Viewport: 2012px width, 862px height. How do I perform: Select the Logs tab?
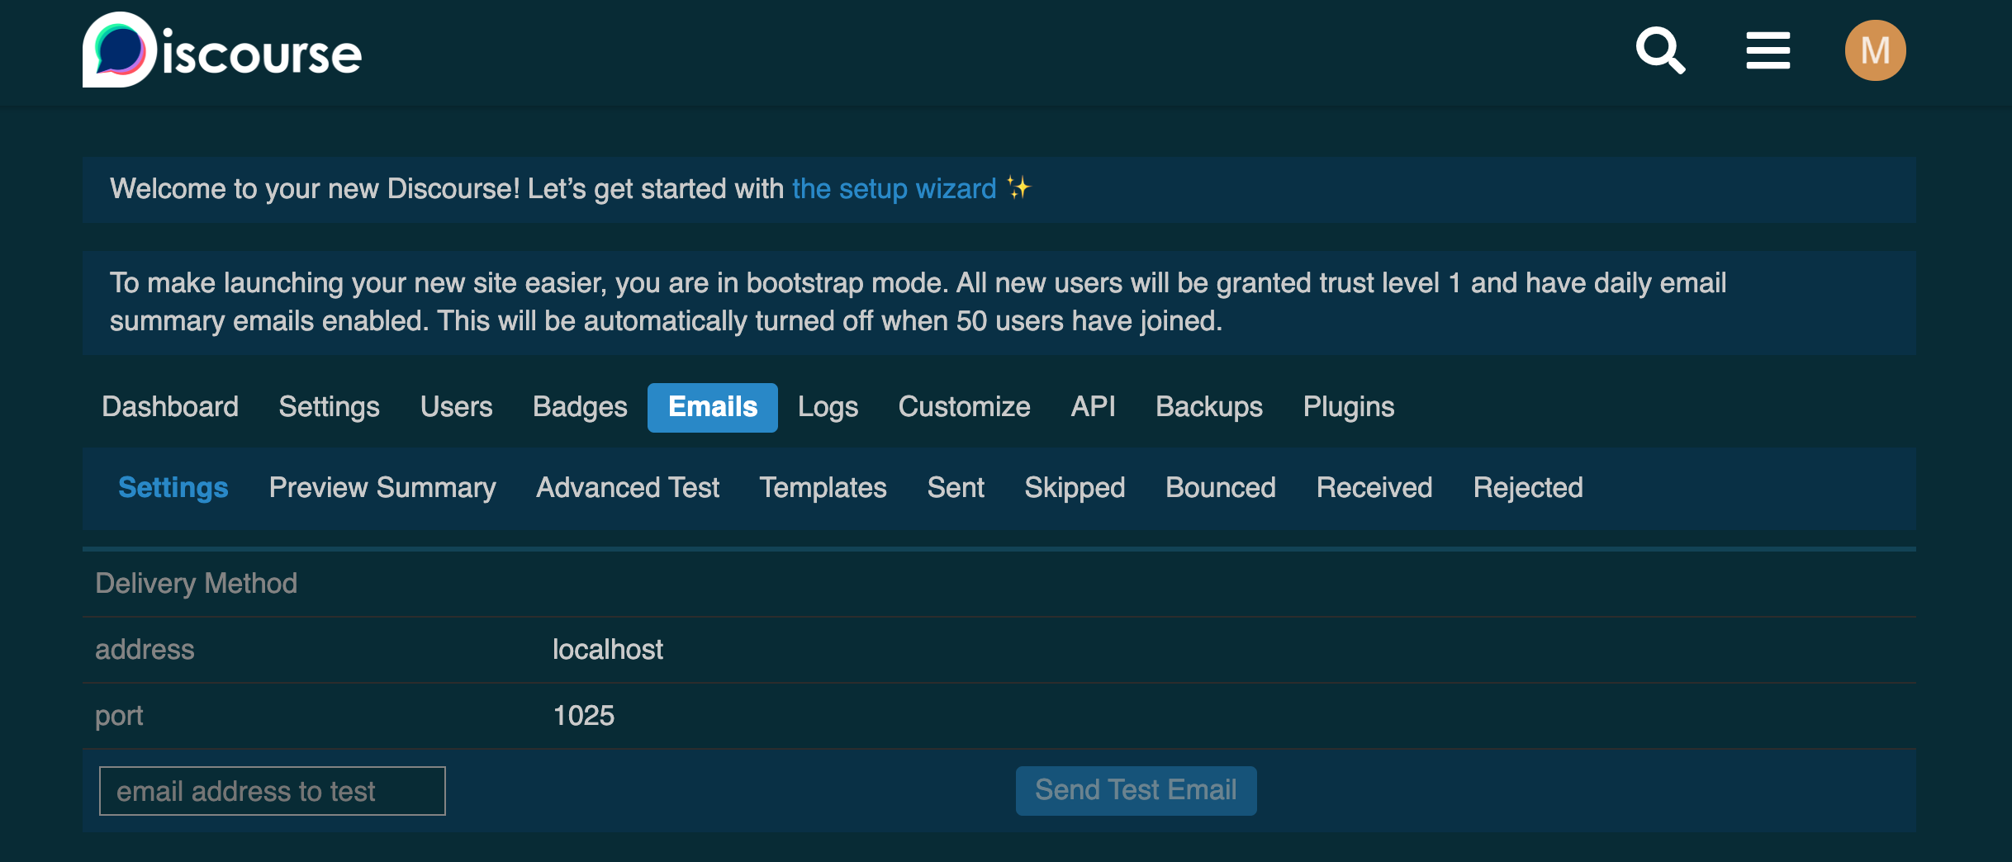point(828,407)
